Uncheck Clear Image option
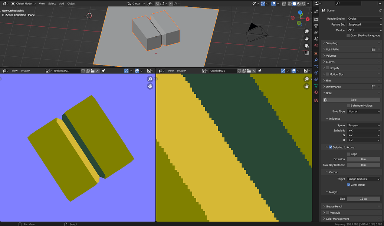Screen dimensions: 384x226 (x=348, y=185)
